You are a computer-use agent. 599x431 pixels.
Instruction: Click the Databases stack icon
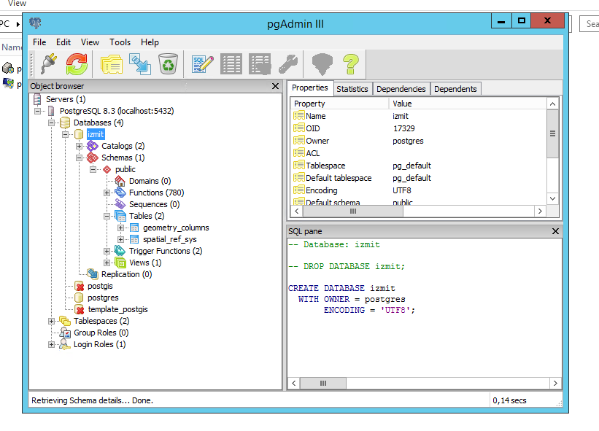[x=65, y=123]
